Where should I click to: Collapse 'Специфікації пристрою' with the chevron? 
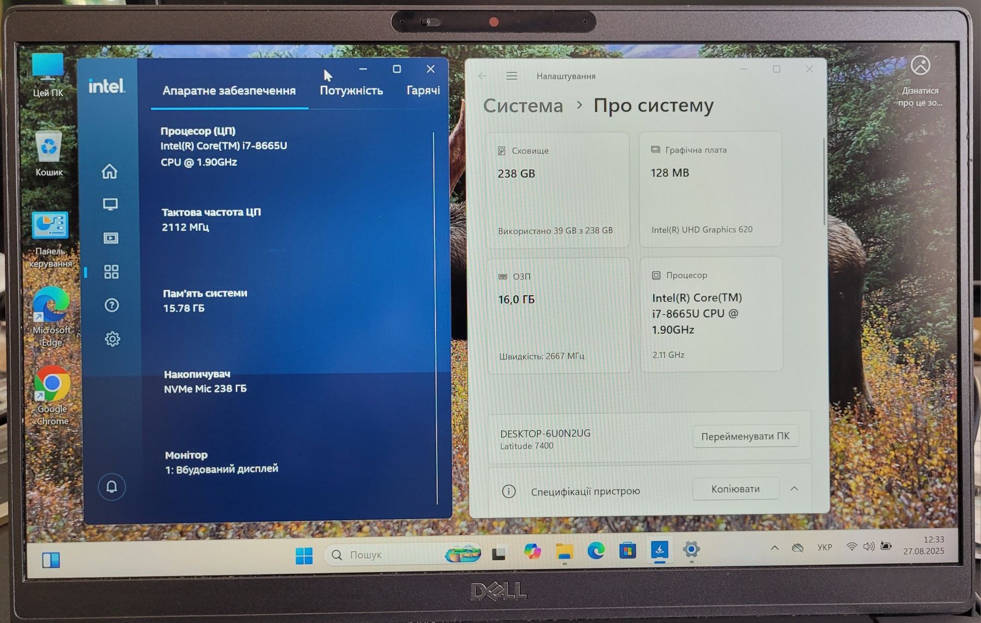pyautogui.click(x=794, y=488)
